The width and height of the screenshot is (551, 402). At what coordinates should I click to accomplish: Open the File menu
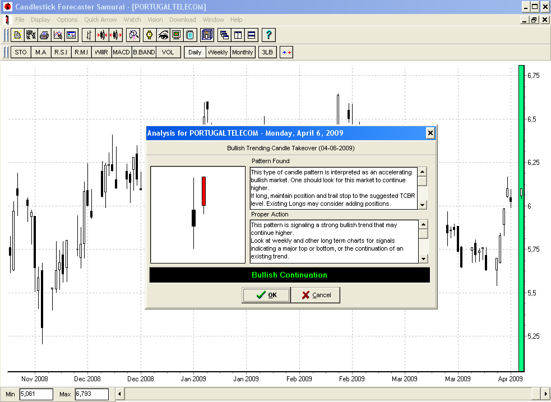20,20
